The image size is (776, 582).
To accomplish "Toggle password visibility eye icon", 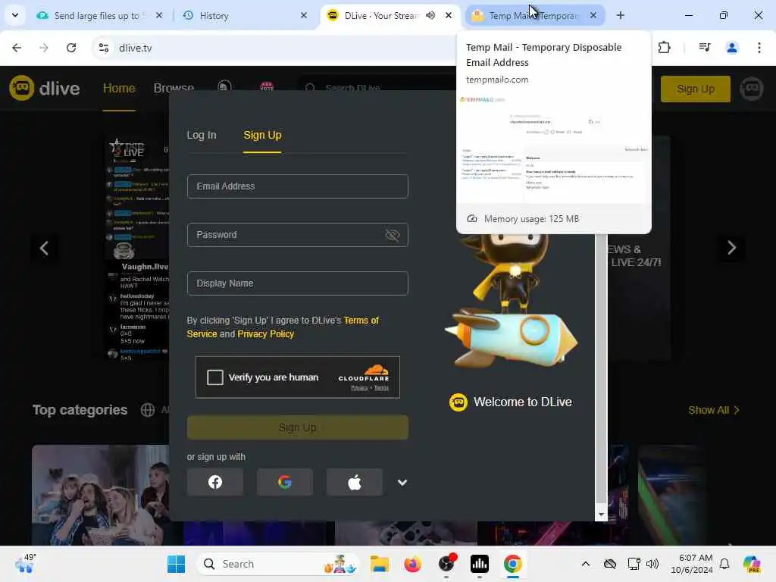I will (393, 235).
